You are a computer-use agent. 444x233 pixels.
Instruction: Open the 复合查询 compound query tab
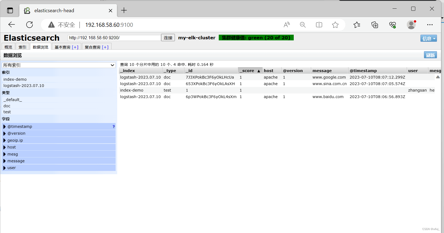click(93, 47)
